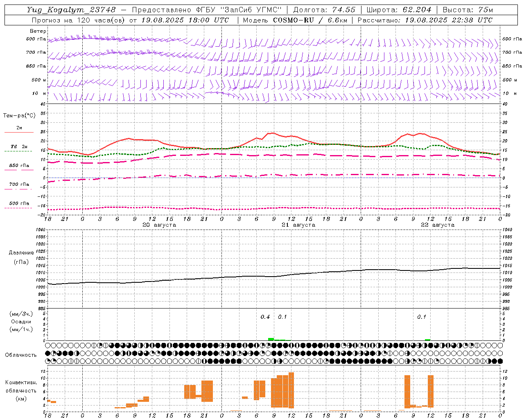Click the station title Yug_Kogalym_23748
524x419 pixels.
pyautogui.click(x=71, y=10)
